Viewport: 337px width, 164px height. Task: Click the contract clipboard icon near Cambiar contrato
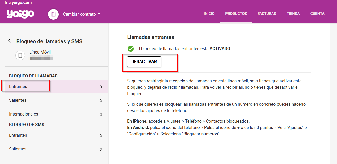53,14
